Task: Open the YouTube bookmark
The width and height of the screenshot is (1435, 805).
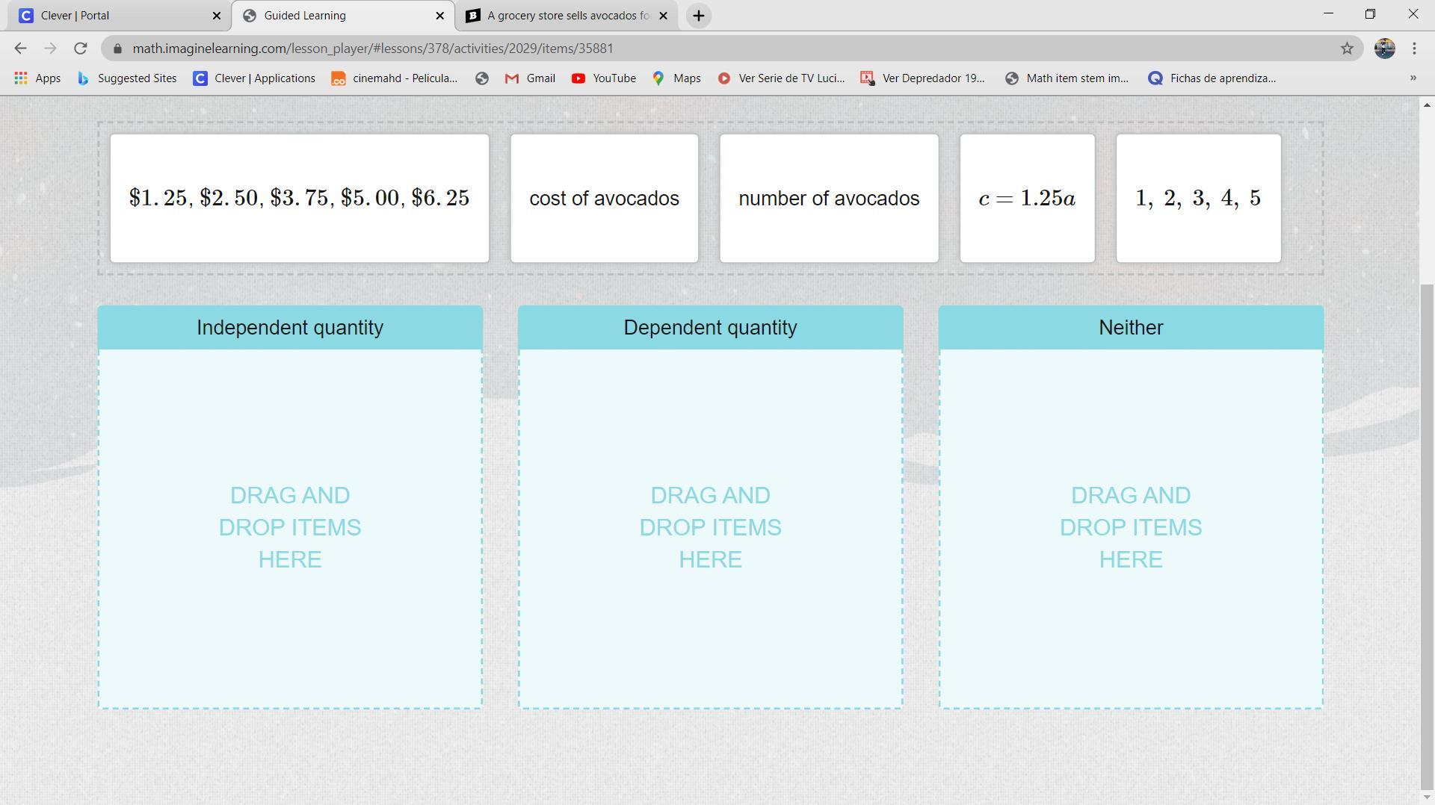Action: (x=604, y=78)
